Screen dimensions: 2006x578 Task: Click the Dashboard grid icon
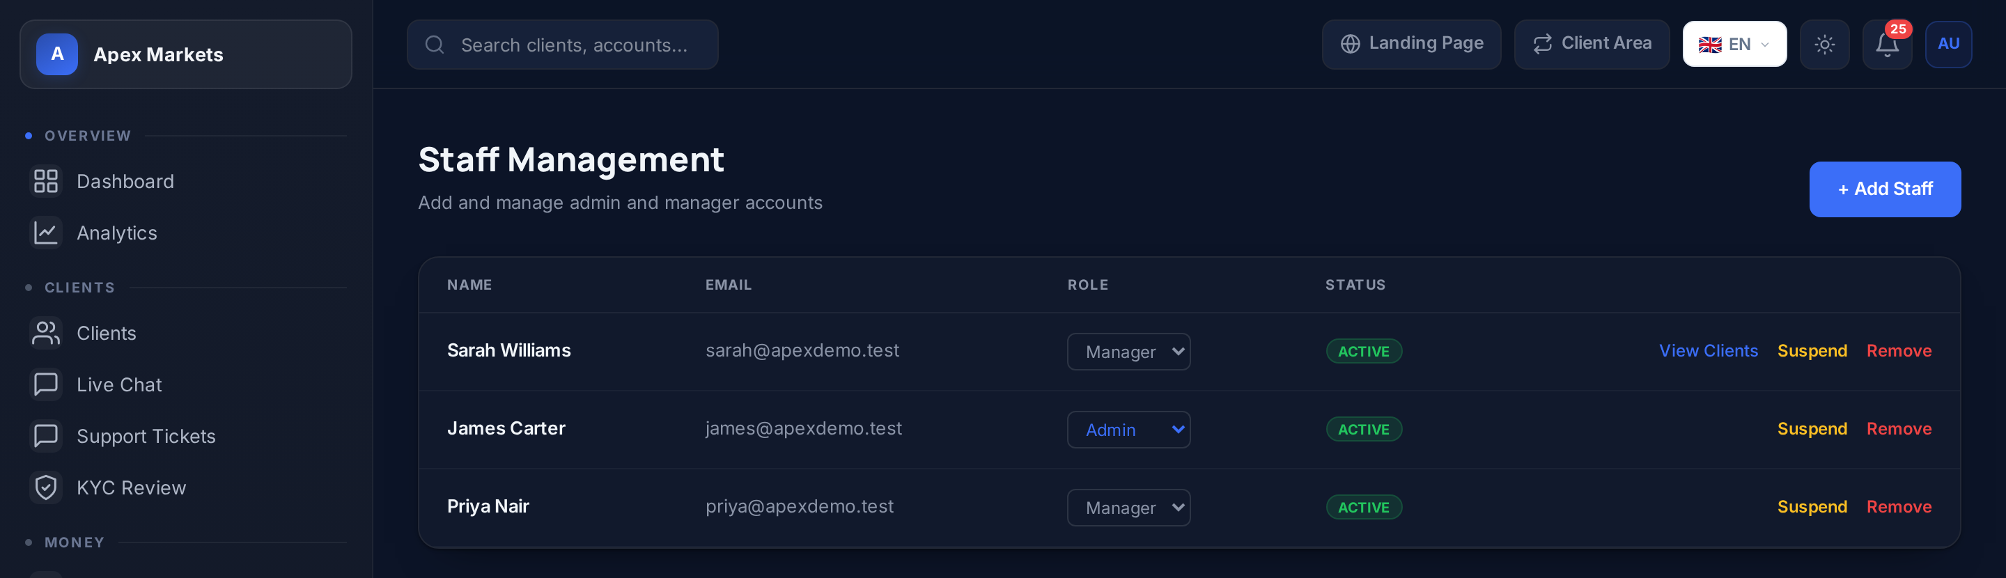[46, 182]
